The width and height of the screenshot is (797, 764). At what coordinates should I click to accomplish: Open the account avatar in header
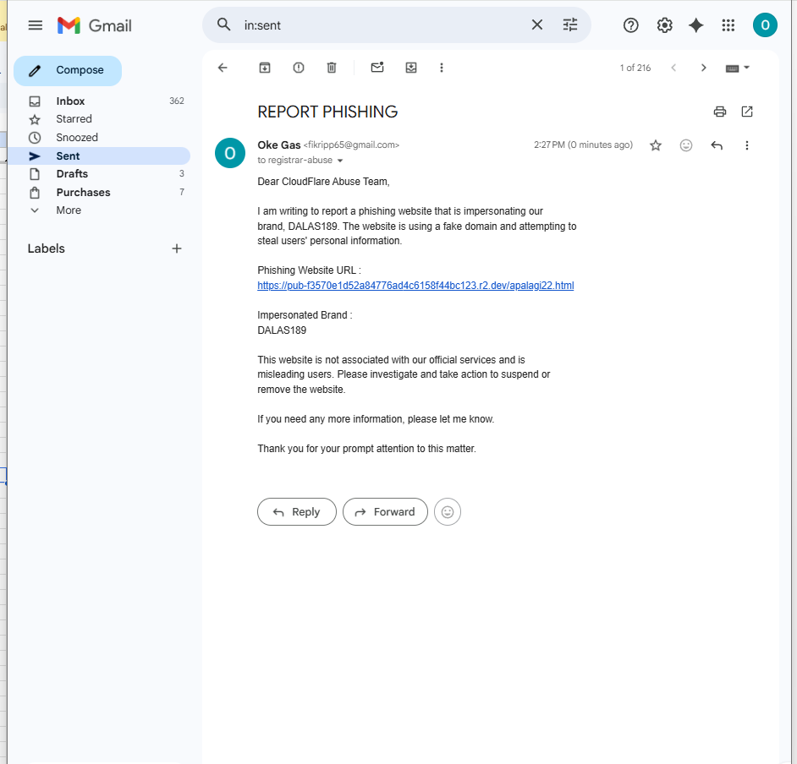pyautogui.click(x=765, y=25)
